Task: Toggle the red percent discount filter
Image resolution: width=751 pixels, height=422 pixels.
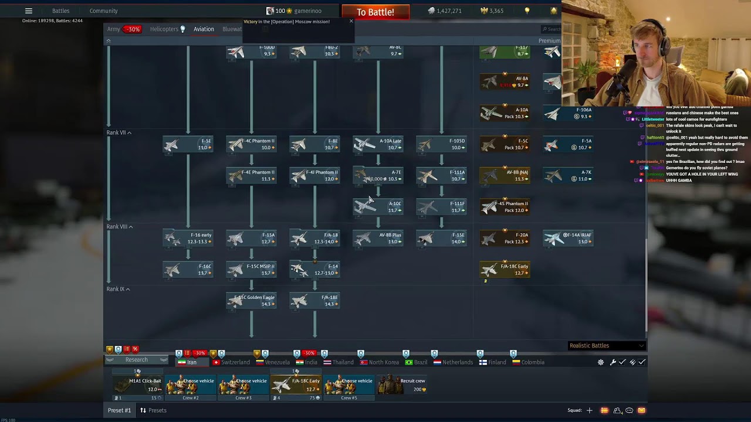Action: point(135,349)
